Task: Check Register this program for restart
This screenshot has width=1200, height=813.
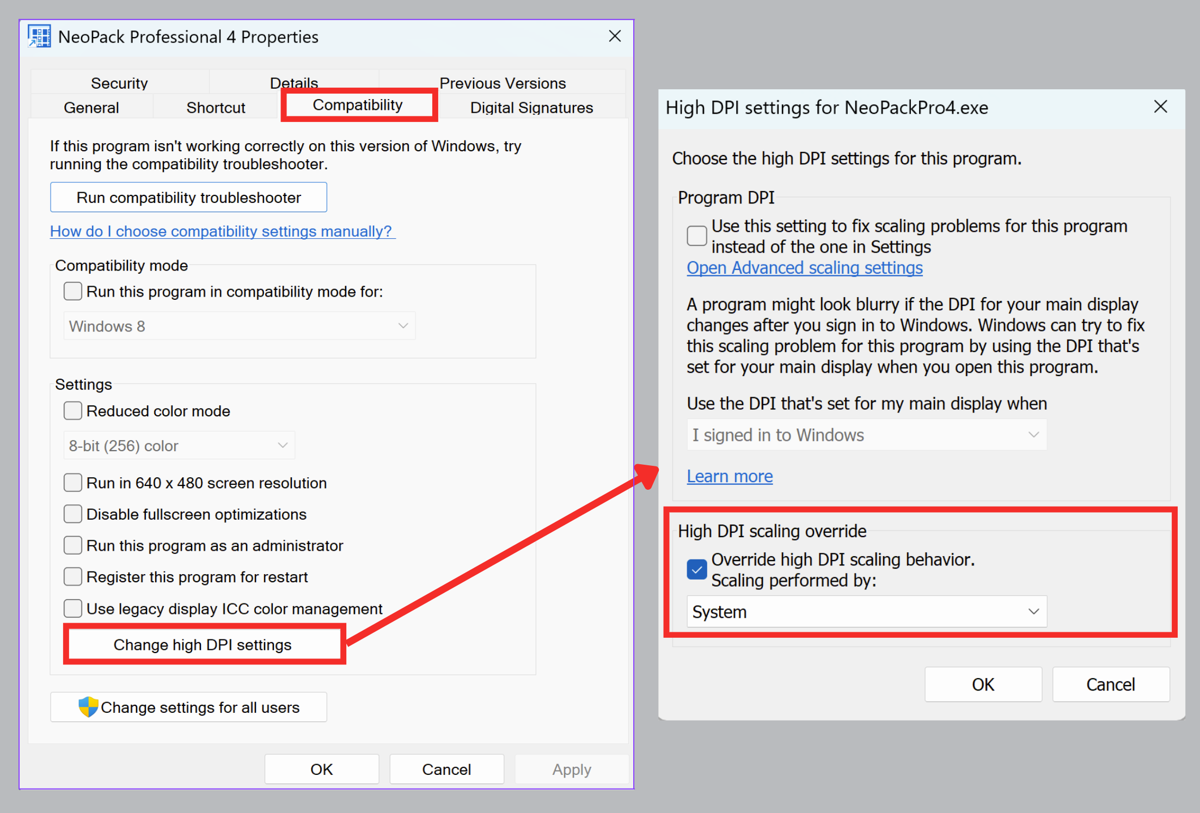Action: coord(73,576)
